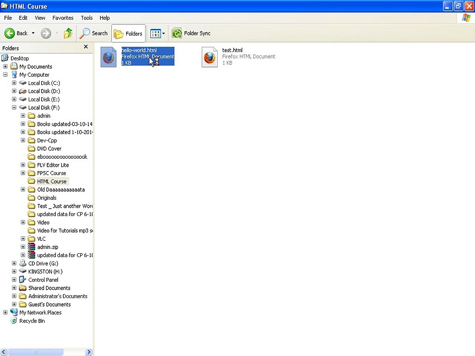
Task: Select Desktop in the folder tree
Action: pos(20,58)
